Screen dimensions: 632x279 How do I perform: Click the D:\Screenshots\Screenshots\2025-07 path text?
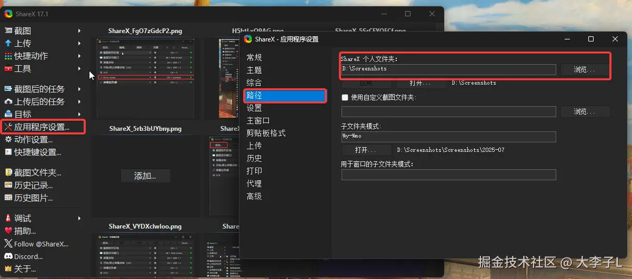tap(450, 150)
